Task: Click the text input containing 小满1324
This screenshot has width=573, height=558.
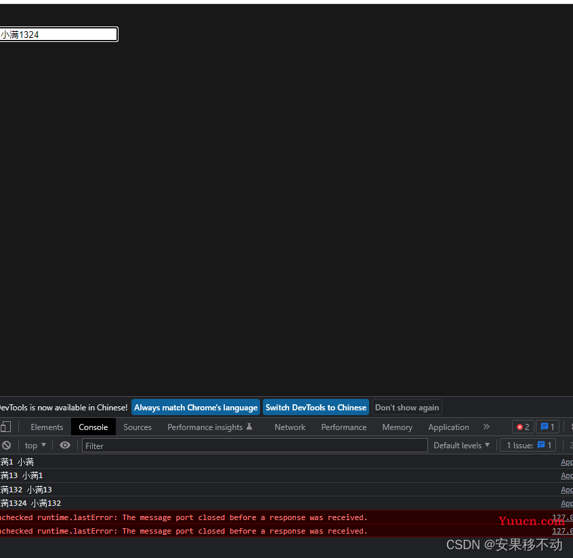Action: point(58,35)
